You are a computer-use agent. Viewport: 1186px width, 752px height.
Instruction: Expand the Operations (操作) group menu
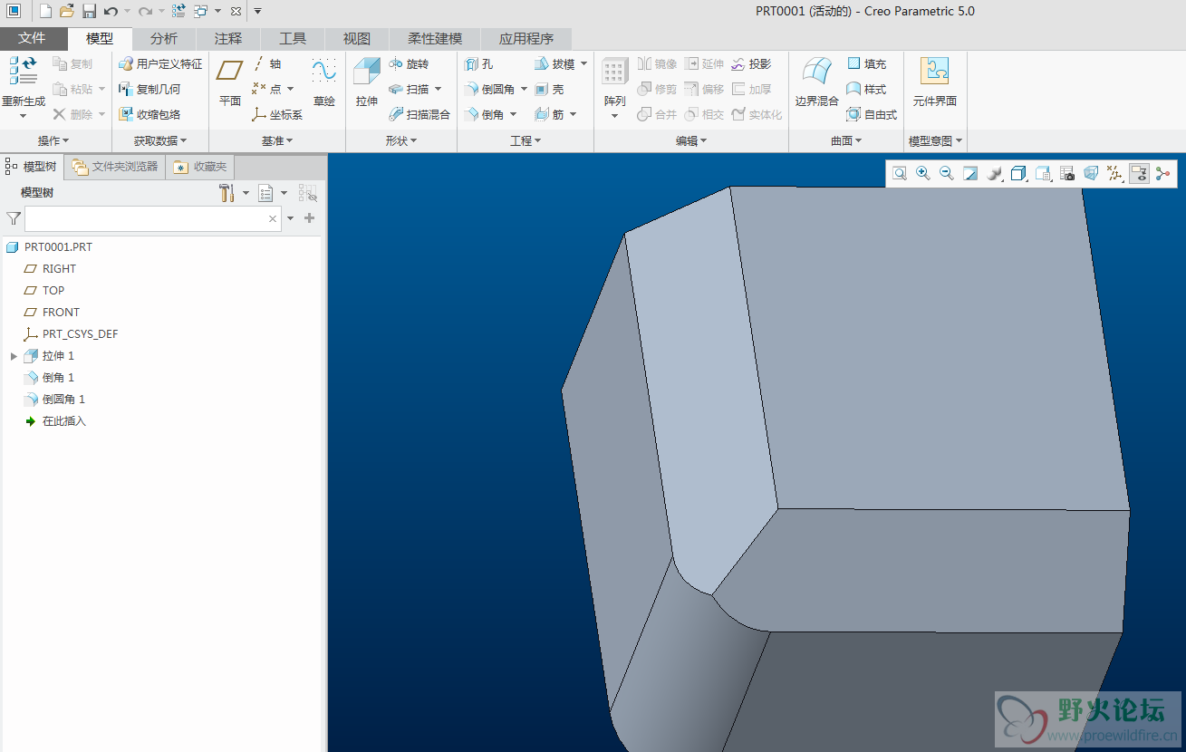coord(53,141)
